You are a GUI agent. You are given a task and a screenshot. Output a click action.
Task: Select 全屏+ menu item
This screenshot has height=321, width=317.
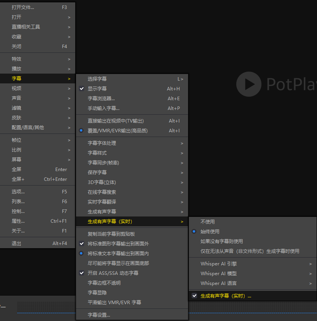coord(38,179)
